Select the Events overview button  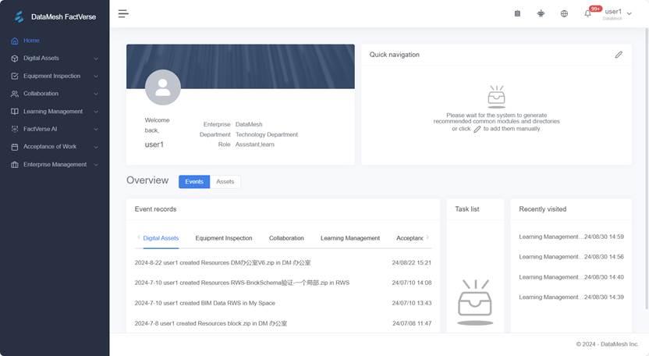(194, 182)
